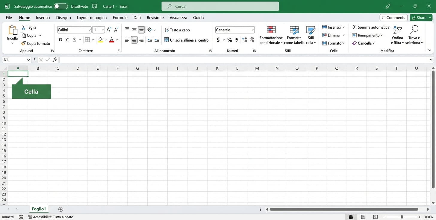Apply italic with the C button
436x220 pixels.
pyautogui.click(x=67, y=40)
